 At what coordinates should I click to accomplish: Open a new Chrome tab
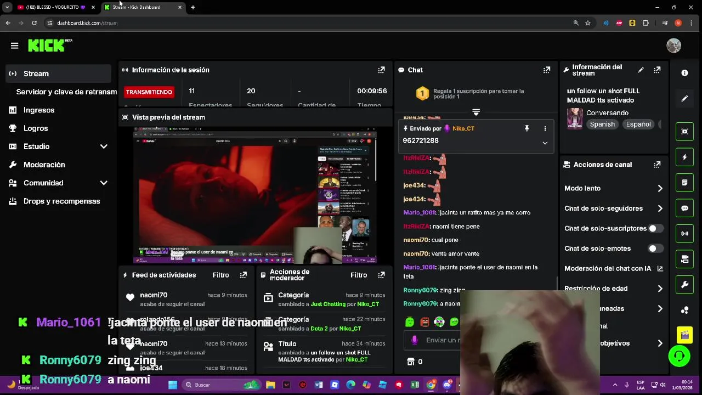tap(193, 7)
